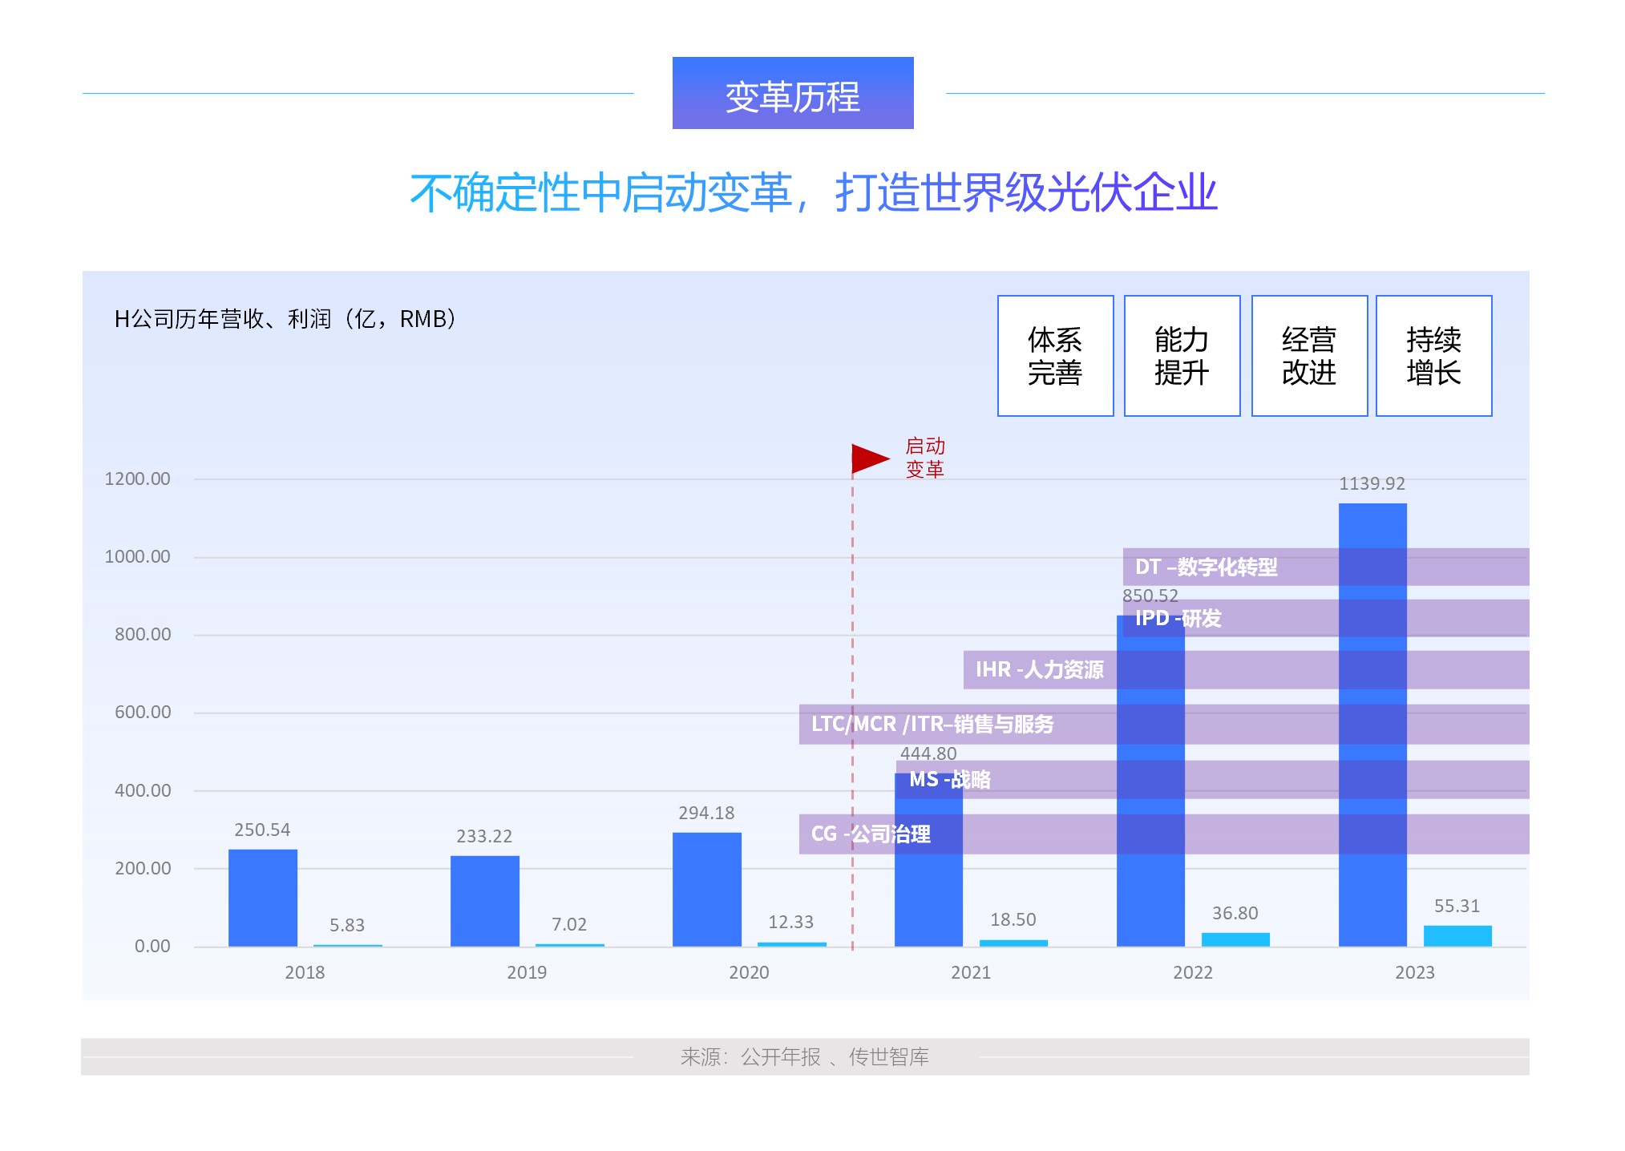Click the 0.00 y-axis label
The width and height of the screenshot is (1625, 1151).
152,946
